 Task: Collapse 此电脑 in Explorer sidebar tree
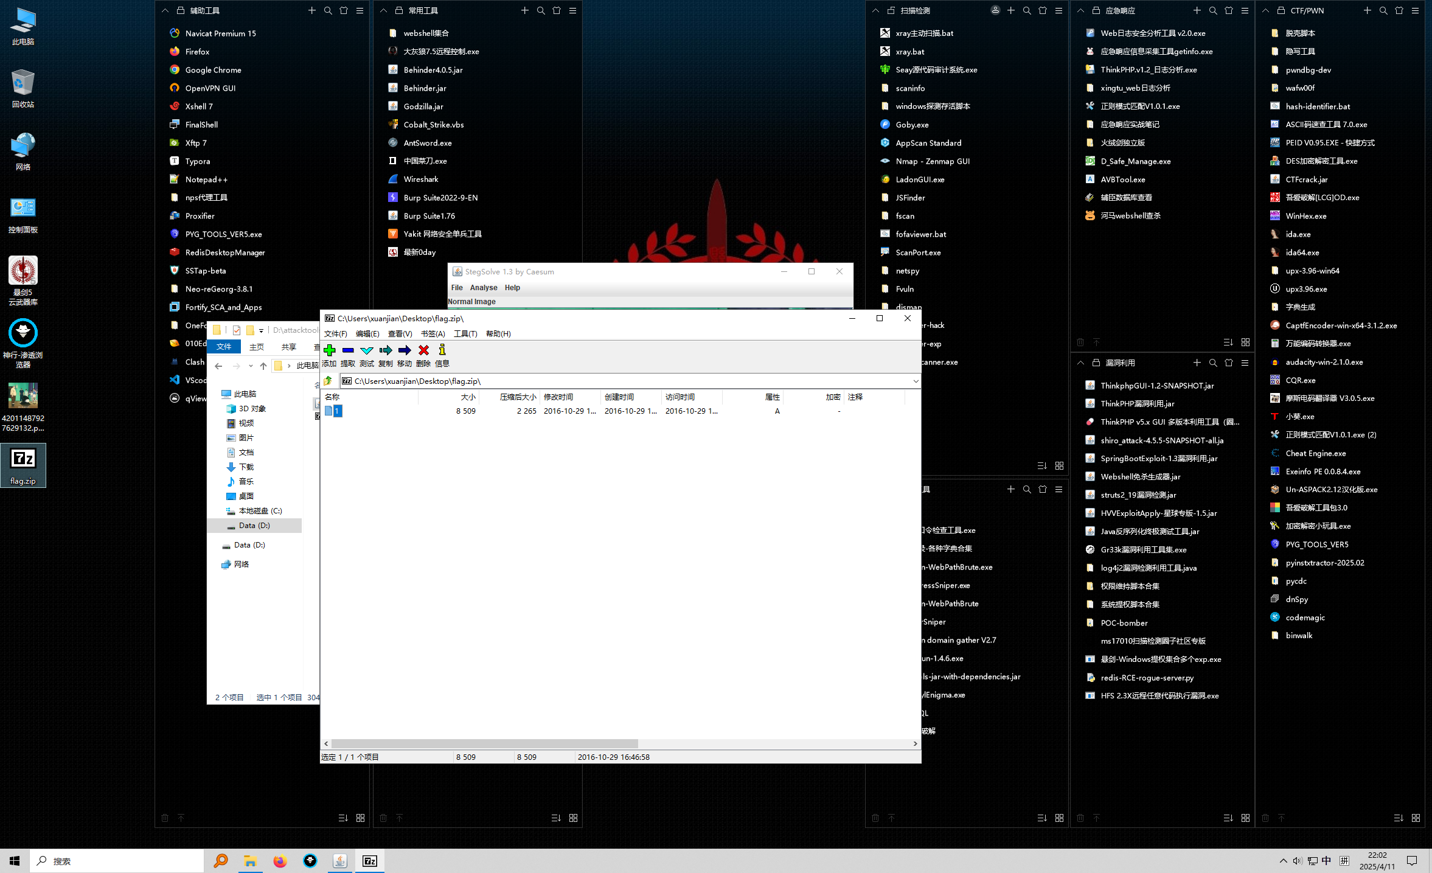click(x=219, y=394)
